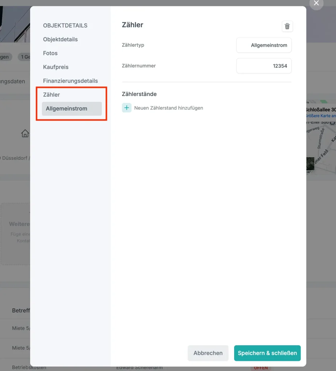Viewport: 336px width, 371px height.
Task: Click Speichern & schließen
Action: pos(267,353)
